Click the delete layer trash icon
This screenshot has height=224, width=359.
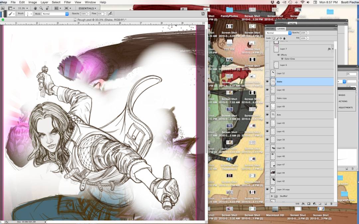coord(331,203)
